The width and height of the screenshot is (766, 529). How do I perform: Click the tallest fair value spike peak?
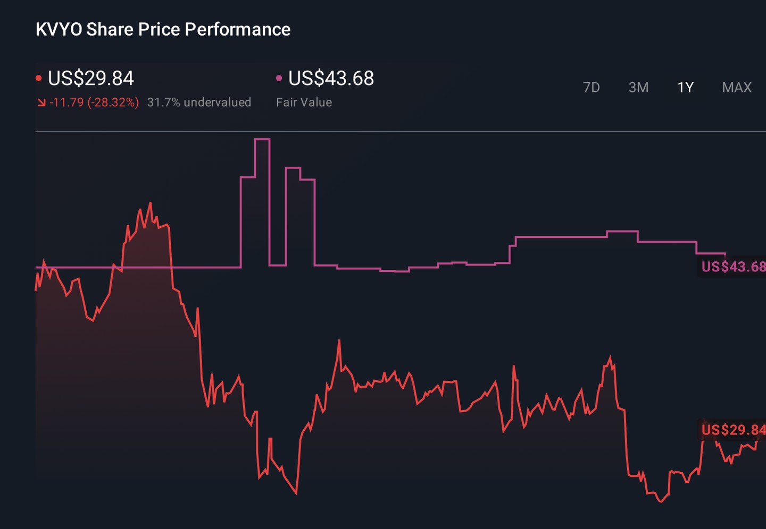pyautogui.click(x=262, y=139)
